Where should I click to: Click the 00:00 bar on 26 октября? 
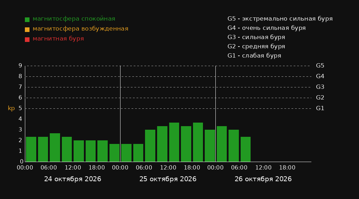coord(222,144)
